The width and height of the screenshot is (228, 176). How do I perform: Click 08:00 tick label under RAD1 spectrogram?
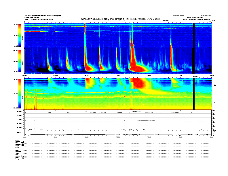pyautogui.click(x=87, y=76)
